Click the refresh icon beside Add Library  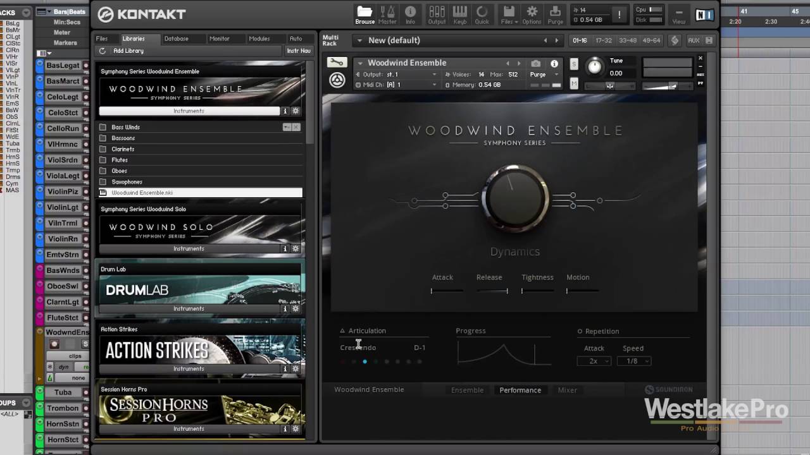(x=103, y=51)
